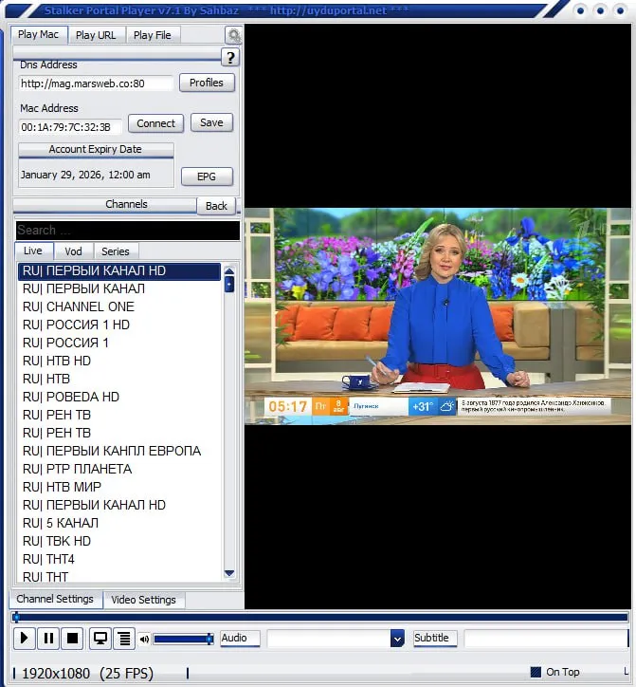
Task: Adjust the volume slider
Action: point(183,640)
